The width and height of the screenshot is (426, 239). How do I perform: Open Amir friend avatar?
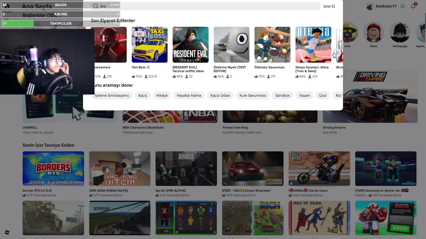348,32
